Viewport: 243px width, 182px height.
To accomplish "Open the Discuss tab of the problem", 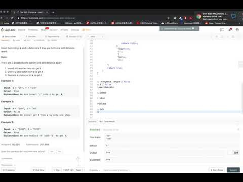I will point(74,36).
